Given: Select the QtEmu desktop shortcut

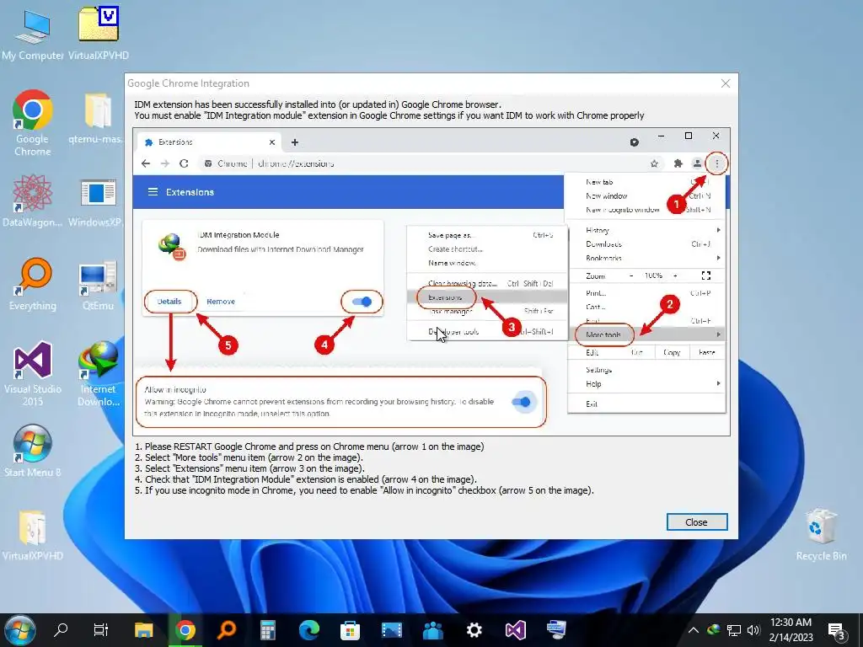Looking at the screenshot, I should tap(98, 286).
